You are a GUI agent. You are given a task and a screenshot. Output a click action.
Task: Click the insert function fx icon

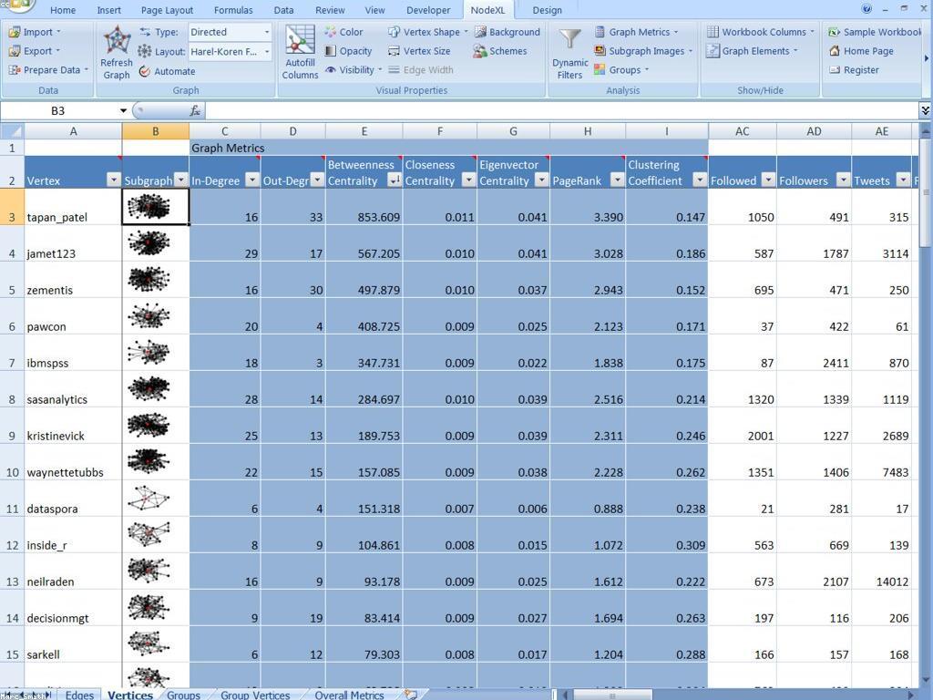[195, 110]
